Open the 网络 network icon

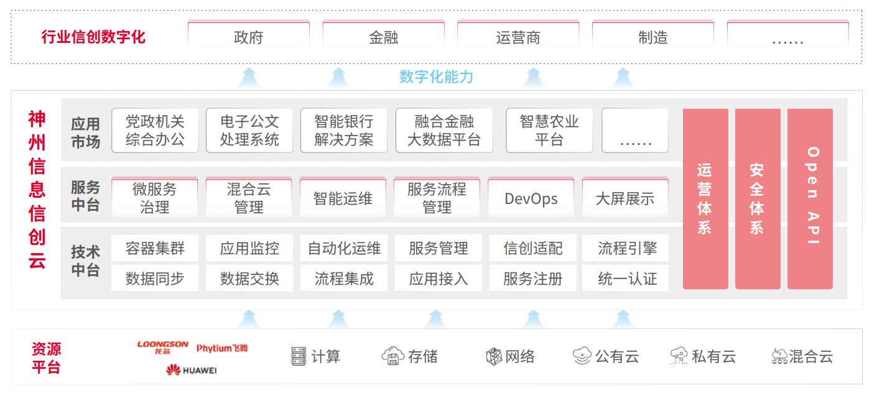[x=510, y=356]
